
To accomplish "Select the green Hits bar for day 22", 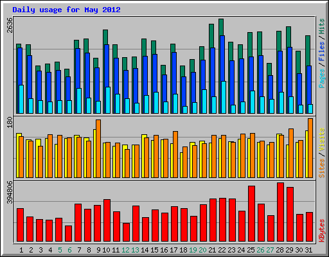I will point(221,27).
